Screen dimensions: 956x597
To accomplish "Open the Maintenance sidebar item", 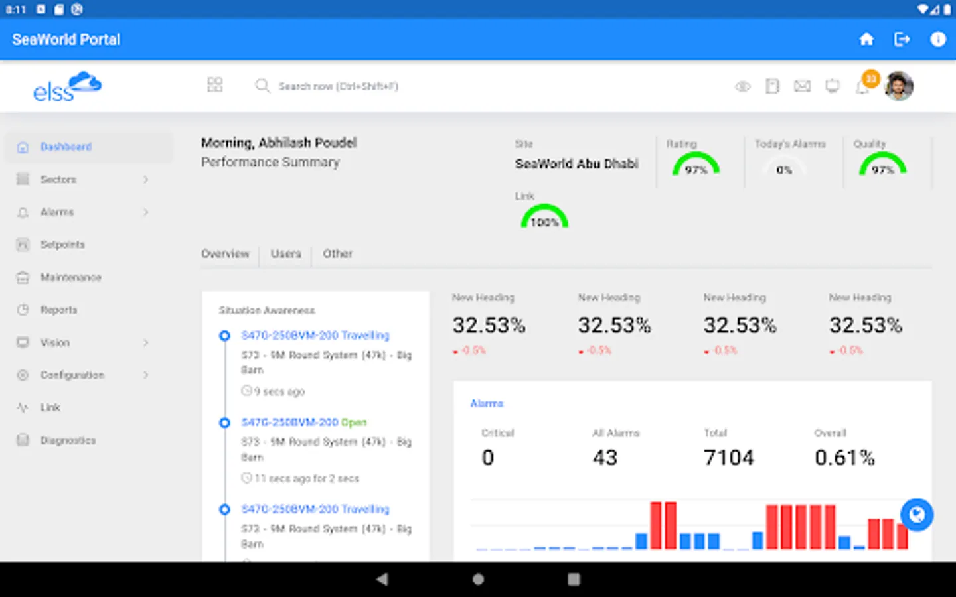I will [x=70, y=277].
